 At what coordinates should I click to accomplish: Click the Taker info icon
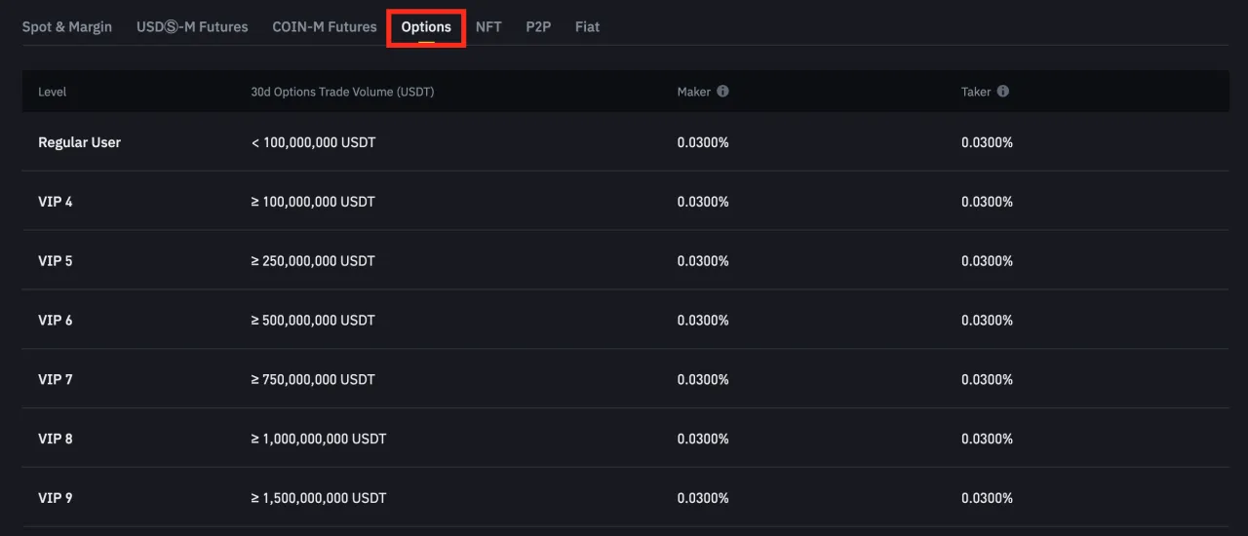pos(1003,91)
